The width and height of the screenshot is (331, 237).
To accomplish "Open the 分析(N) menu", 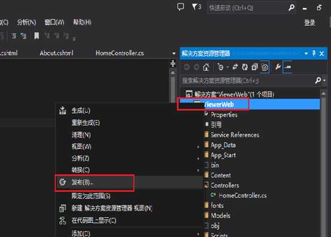I will 26,22.
